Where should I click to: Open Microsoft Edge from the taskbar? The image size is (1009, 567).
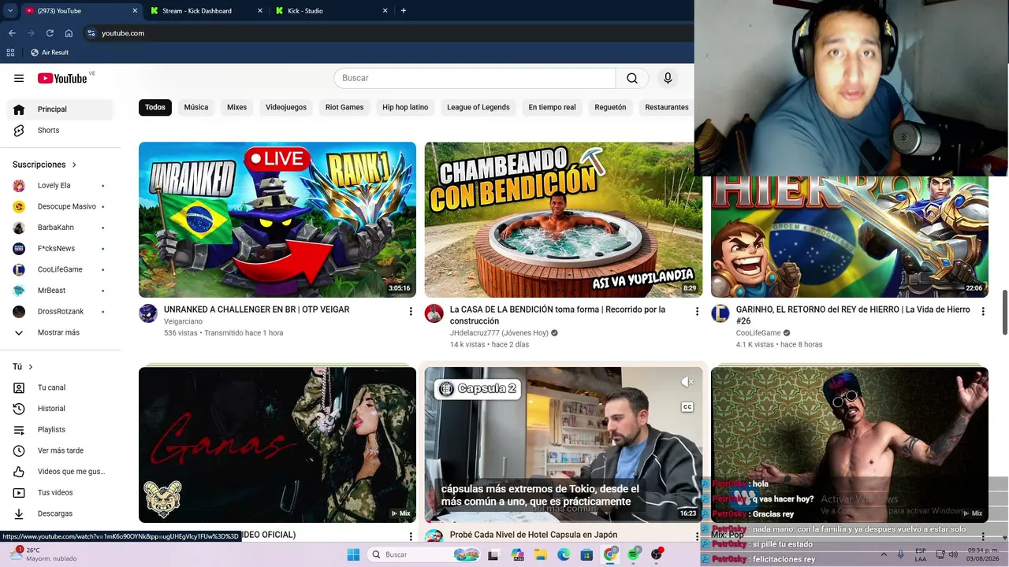point(564,554)
